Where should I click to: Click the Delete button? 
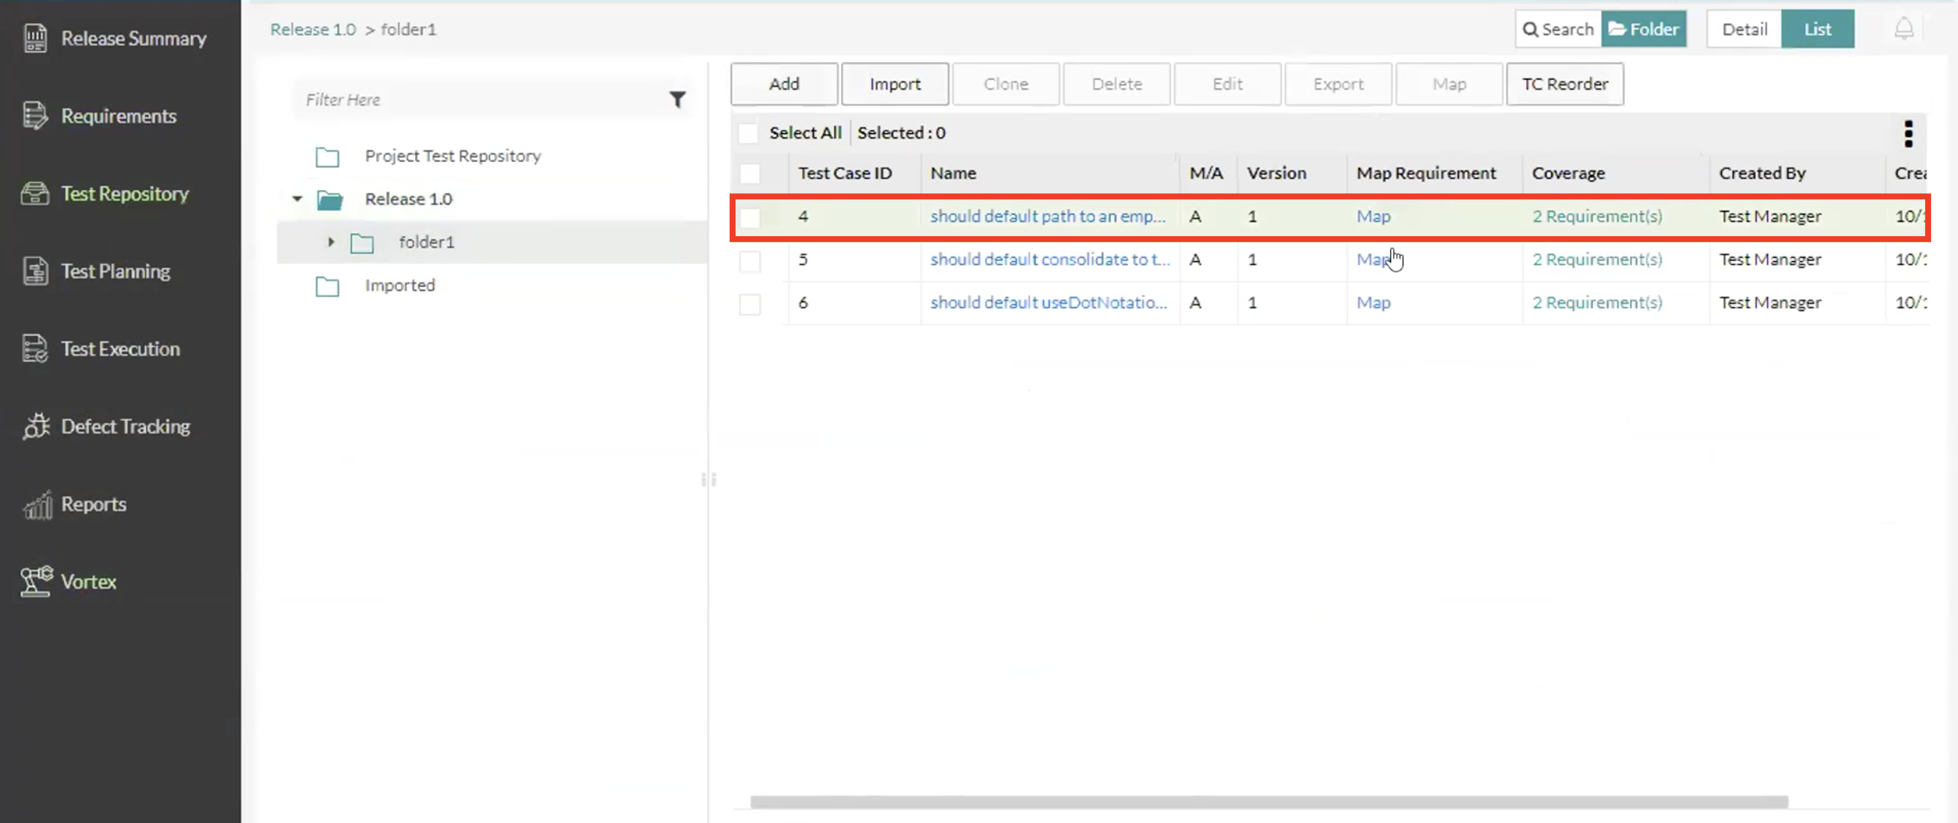click(1117, 84)
